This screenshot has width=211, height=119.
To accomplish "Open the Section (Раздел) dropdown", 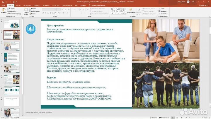I will (33, 14).
